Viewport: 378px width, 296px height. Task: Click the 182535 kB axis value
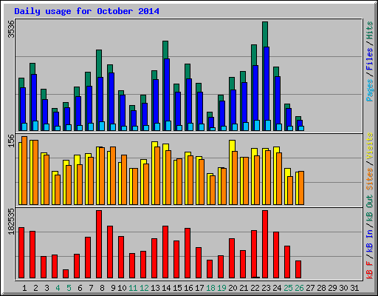[x=11, y=222]
